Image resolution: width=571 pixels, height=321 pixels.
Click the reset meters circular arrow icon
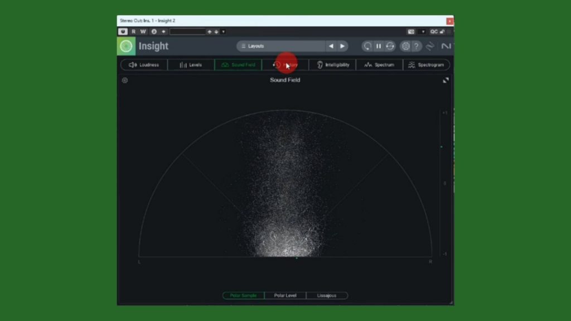[x=367, y=46]
